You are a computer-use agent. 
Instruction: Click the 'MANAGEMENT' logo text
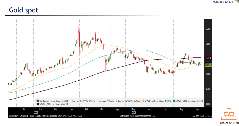223,2
